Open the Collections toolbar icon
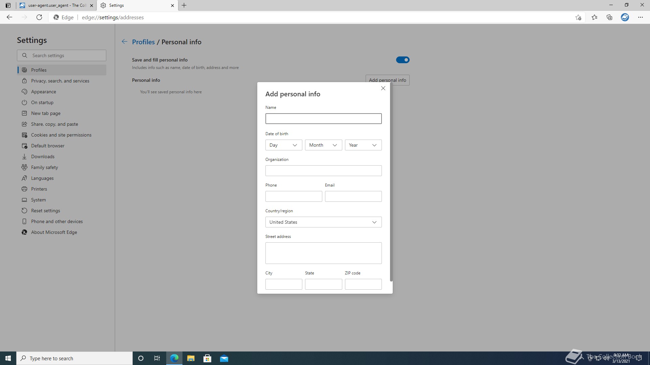This screenshot has height=365, width=650. (609, 17)
